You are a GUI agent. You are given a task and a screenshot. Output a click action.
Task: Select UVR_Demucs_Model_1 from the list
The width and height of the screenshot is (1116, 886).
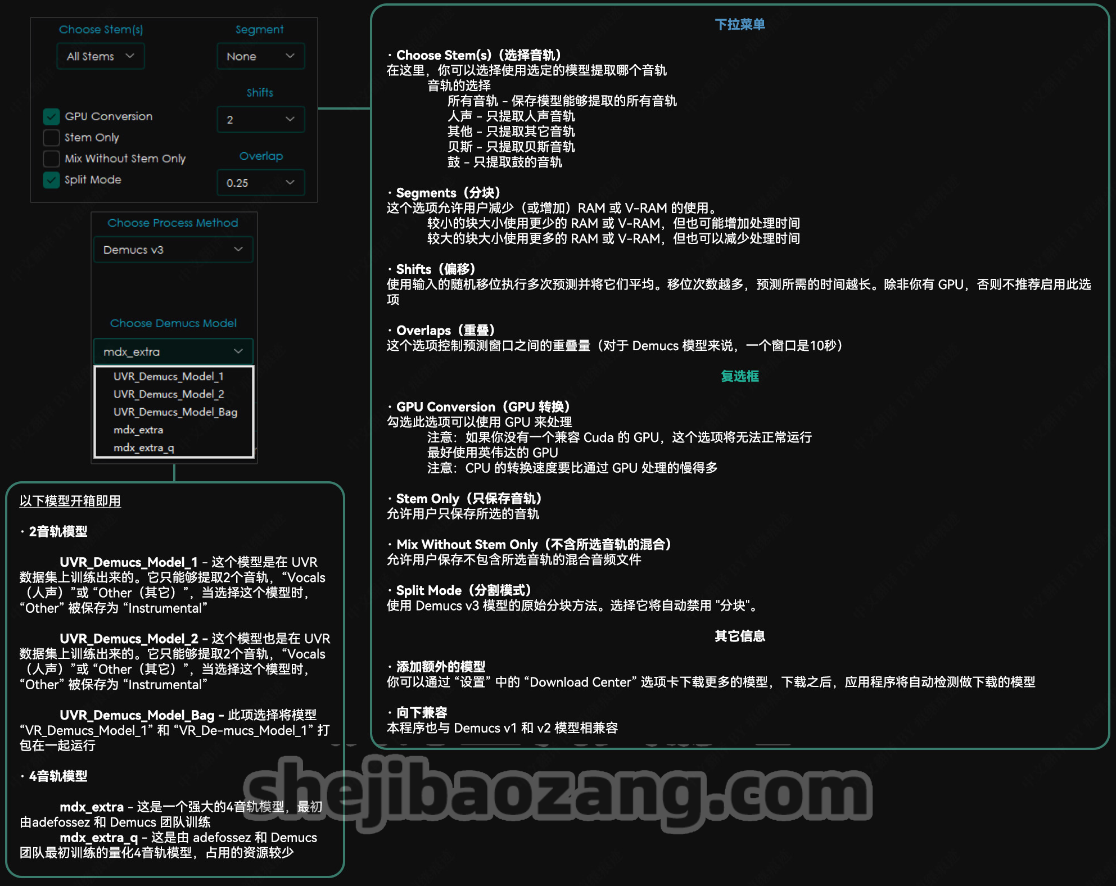click(x=174, y=376)
